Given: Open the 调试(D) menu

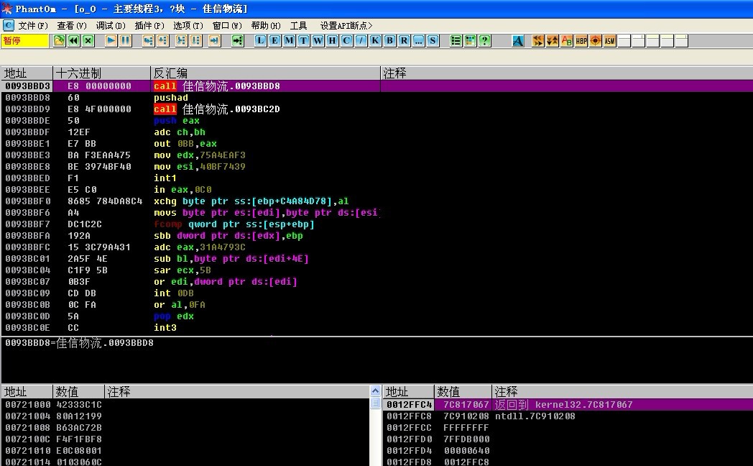Looking at the screenshot, I should (x=111, y=25).
